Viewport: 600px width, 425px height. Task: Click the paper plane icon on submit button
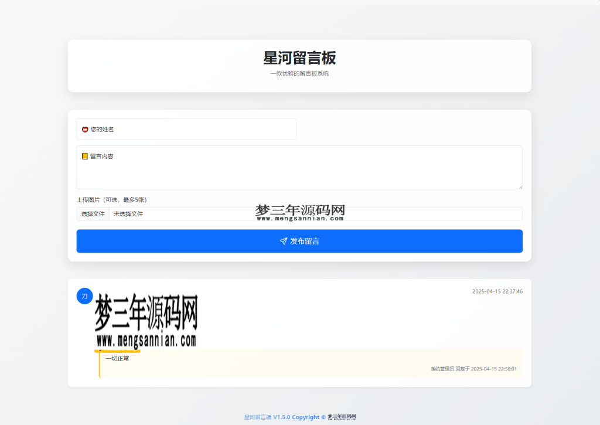pos(283,241)
